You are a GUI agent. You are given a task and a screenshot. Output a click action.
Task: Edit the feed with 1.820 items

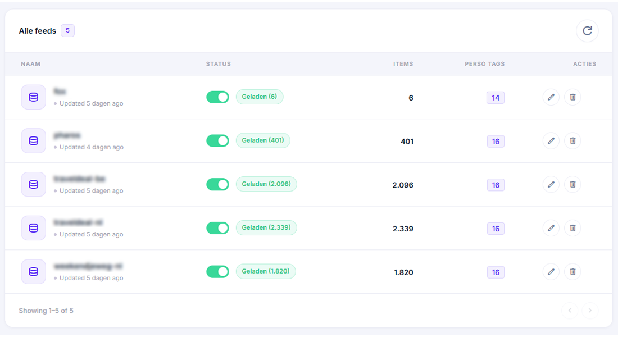point(551,272)
